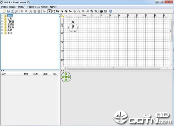
Task: Expand the 门和窗 category
Action: point(2,21)
